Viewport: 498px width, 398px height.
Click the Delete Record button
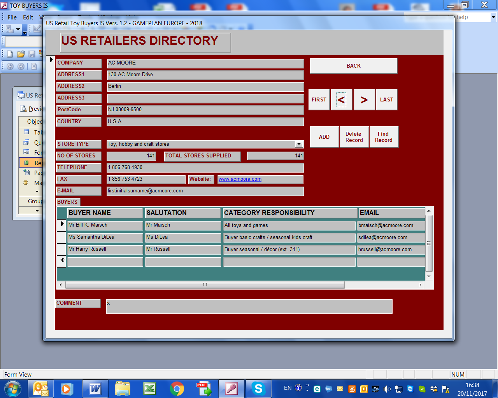pyautogui.click(x=354, y=137)
